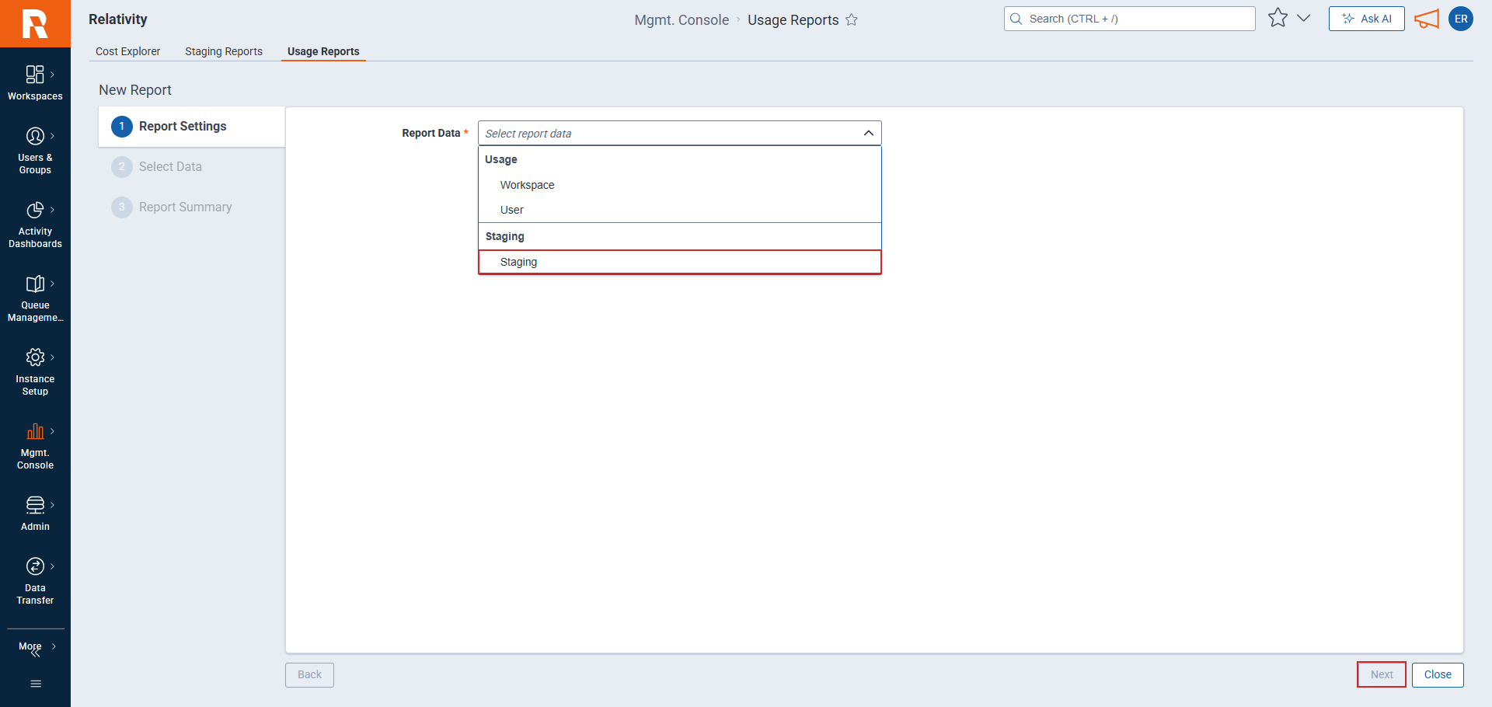Click the Close button
1492x707 pixels.
[1438, 674]
